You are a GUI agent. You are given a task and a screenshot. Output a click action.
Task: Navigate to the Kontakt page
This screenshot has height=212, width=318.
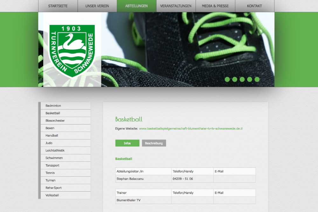pyautogui.click(x=254, y=6)
